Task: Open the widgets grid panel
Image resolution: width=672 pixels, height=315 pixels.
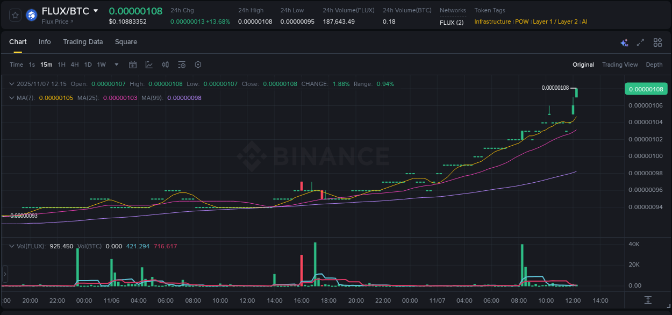Action: 657,42
